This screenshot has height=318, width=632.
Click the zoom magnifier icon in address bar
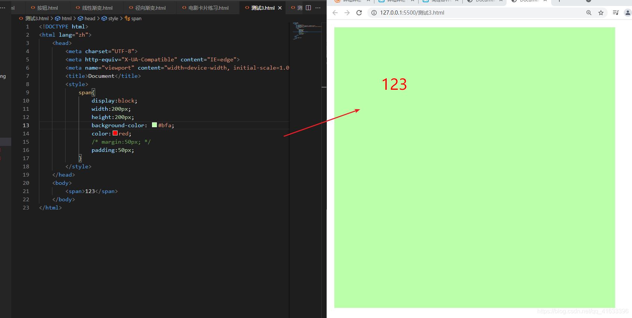(x=589, y=13)
